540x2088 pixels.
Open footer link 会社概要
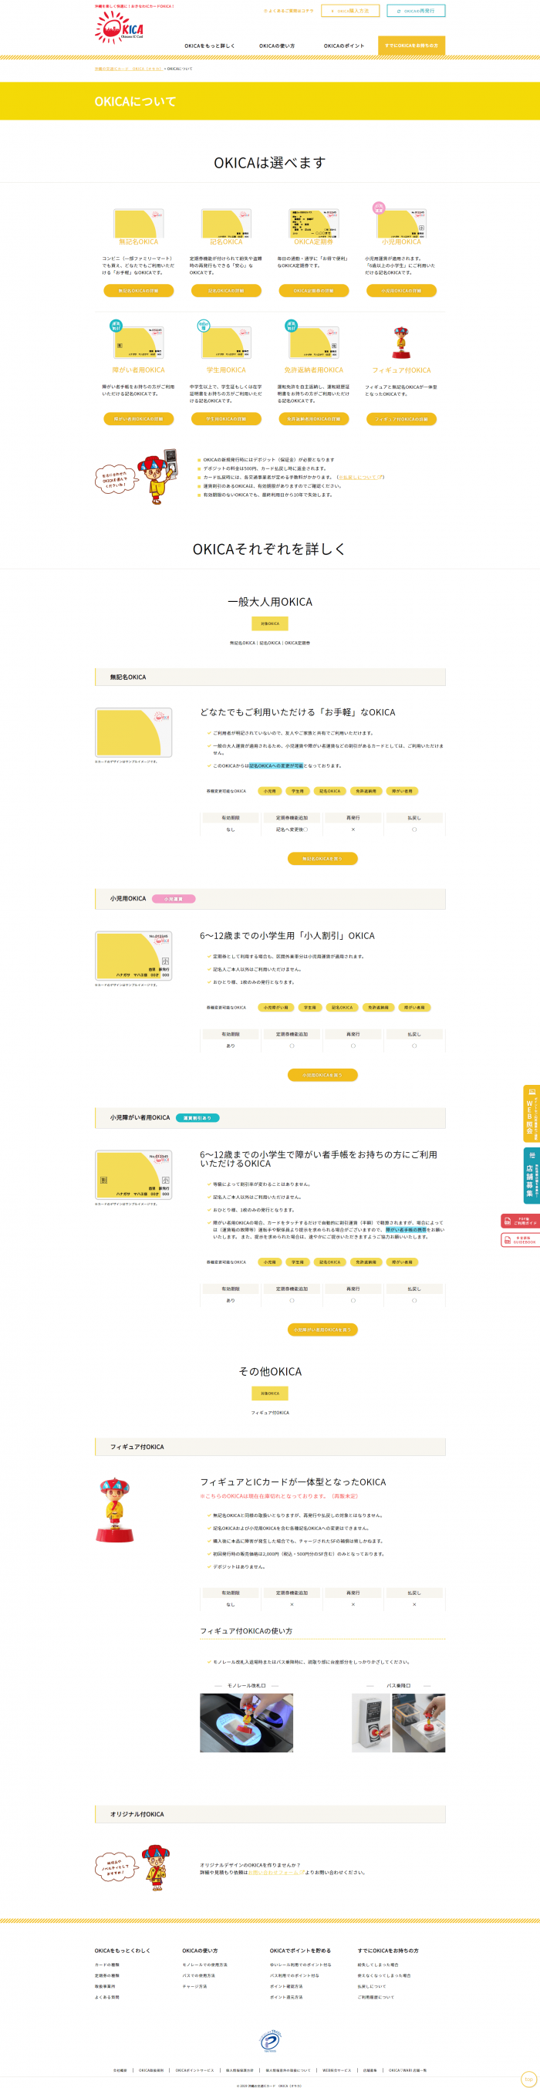coord(120,2070)
